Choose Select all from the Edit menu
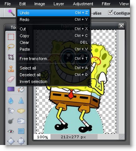The height and width of the screenshot is (151, 136). (x=53, y=68)
